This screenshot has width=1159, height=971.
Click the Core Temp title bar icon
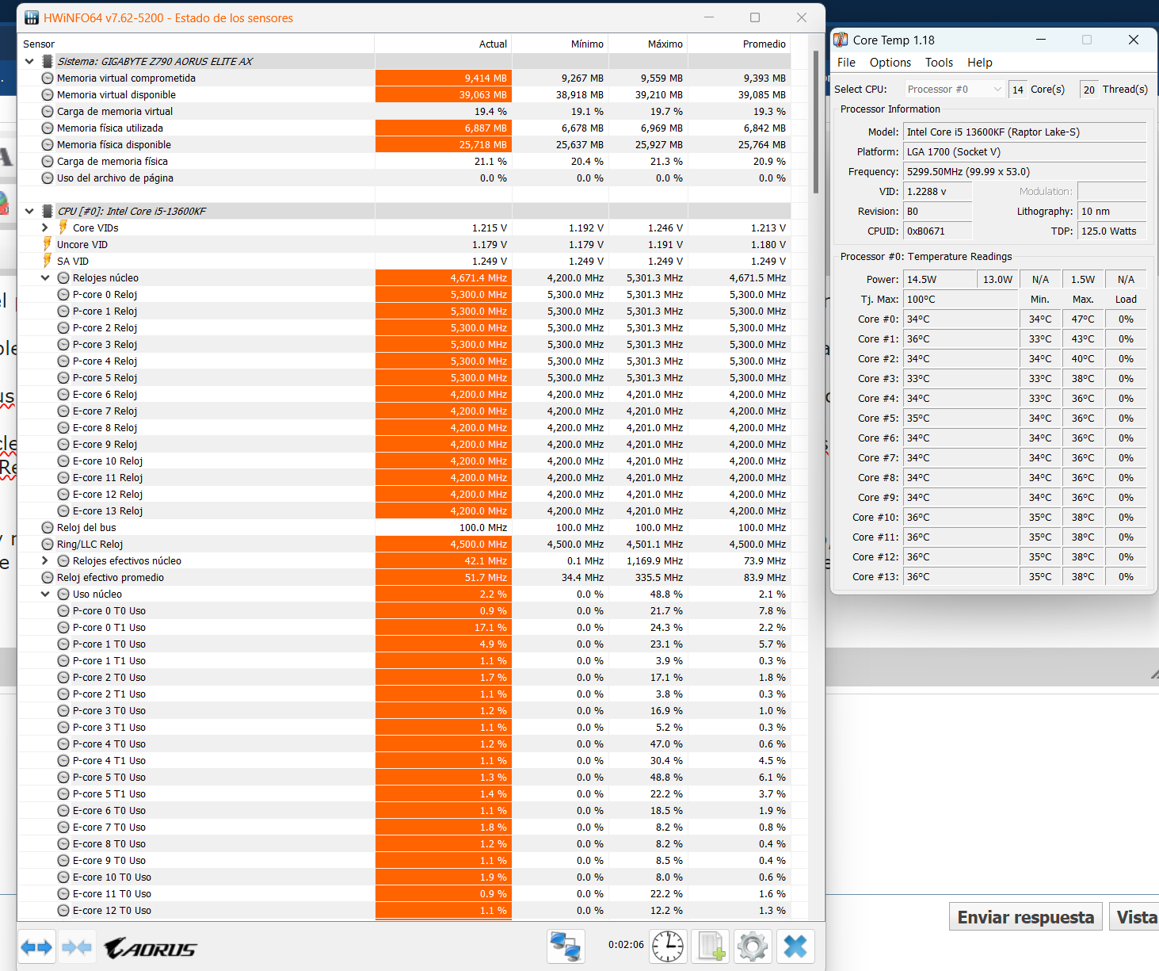[x=841, y=40]
